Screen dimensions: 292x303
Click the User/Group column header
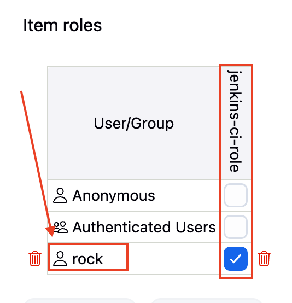(134, 123)
